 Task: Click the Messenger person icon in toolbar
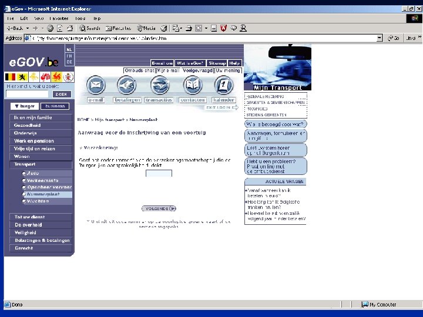(x=243, y=28)
